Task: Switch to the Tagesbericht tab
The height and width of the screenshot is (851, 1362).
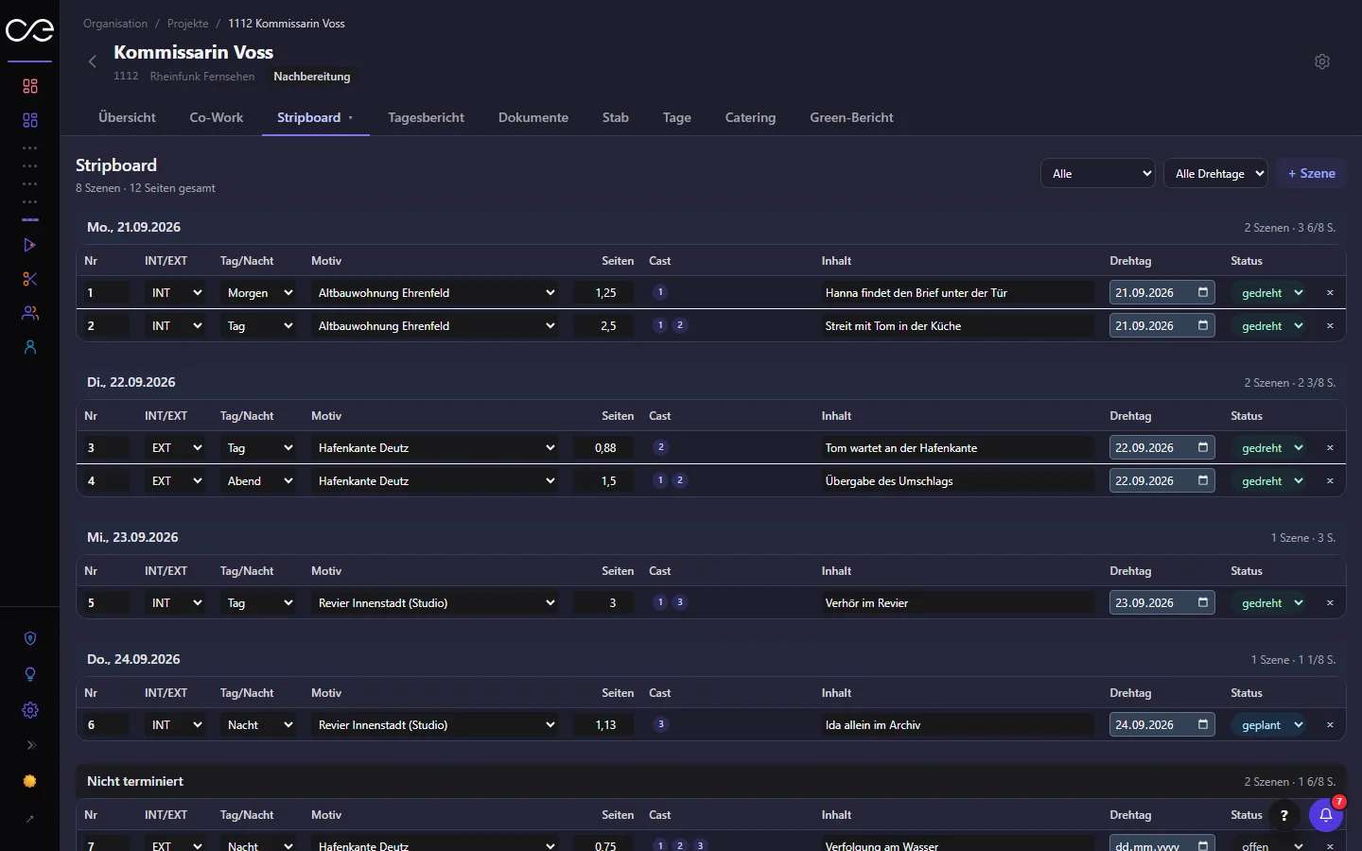Action: pyautogui.click(x=426, y=117)
